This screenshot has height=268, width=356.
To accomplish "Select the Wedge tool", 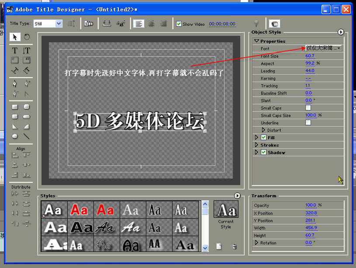I will click(x=15, y=127).
